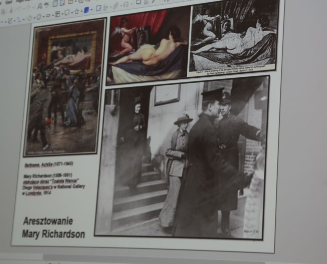Expand the symbol shapes dropdown arrow
This screenshot has height=264, width=327.
tap(43, 16)
